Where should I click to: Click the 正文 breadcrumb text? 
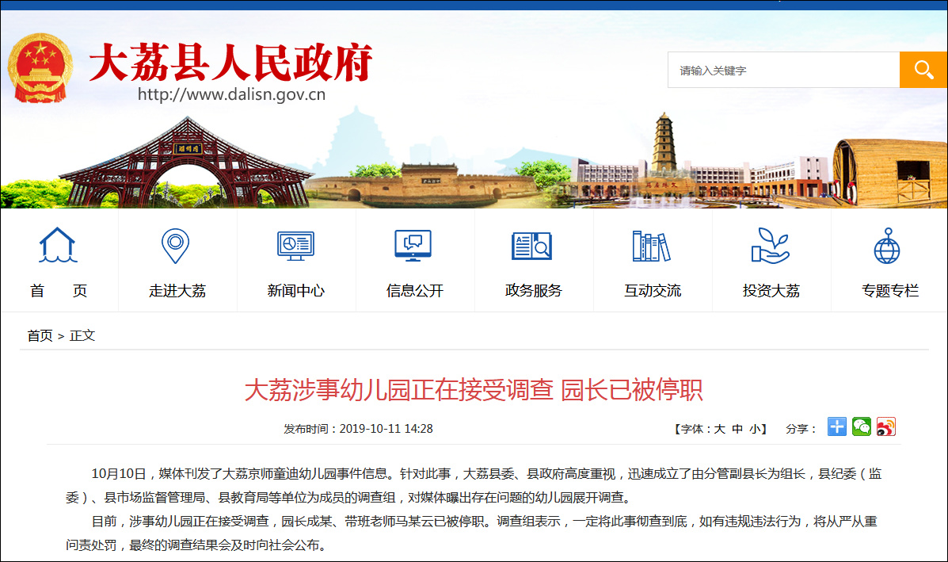(82, 336)
